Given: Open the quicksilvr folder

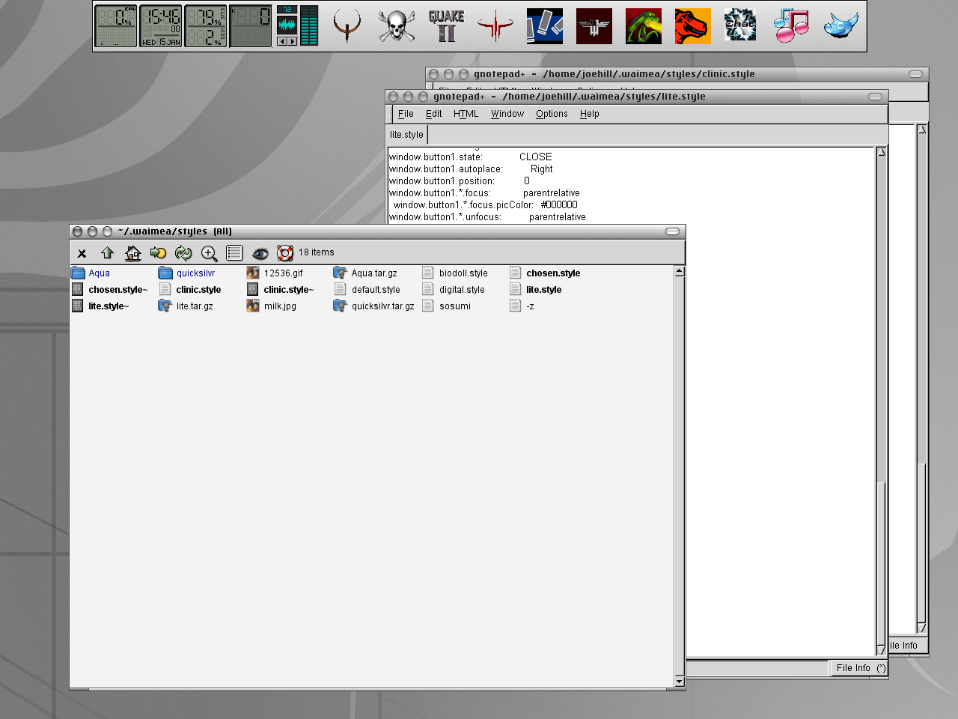Looking at the screenshot, I should click(x=187, y=273).
